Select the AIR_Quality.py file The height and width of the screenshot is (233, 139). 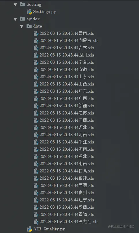click(49, 229)
